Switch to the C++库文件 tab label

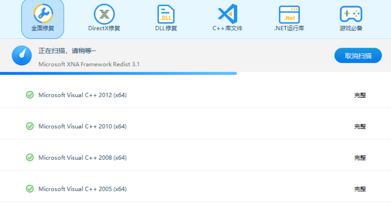coord(228,28)
